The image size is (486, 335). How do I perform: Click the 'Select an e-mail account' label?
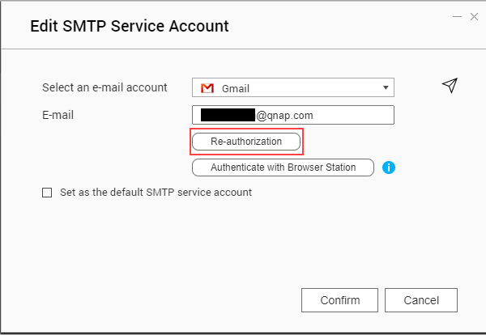(x=104, y=87)
